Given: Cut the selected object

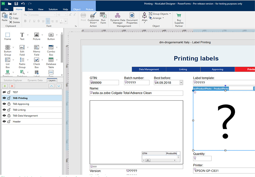Looking at the screenshot, I should [x=13, y=14].
